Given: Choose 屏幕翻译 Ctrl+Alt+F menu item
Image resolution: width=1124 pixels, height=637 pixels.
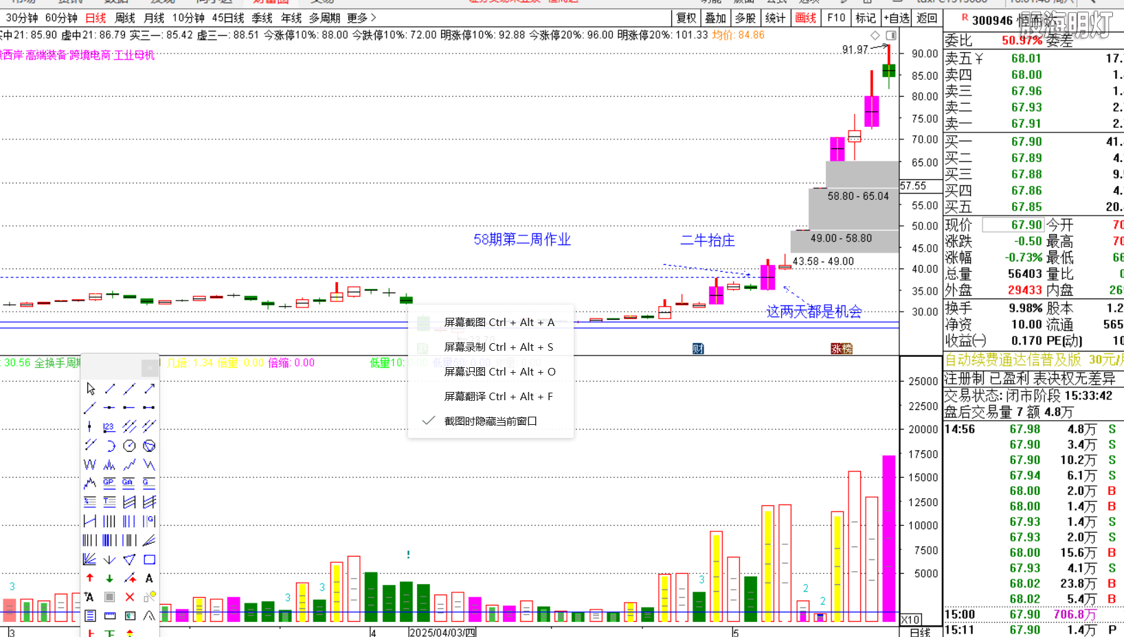Looking at the screenshot, I should (x=491, y=396).
